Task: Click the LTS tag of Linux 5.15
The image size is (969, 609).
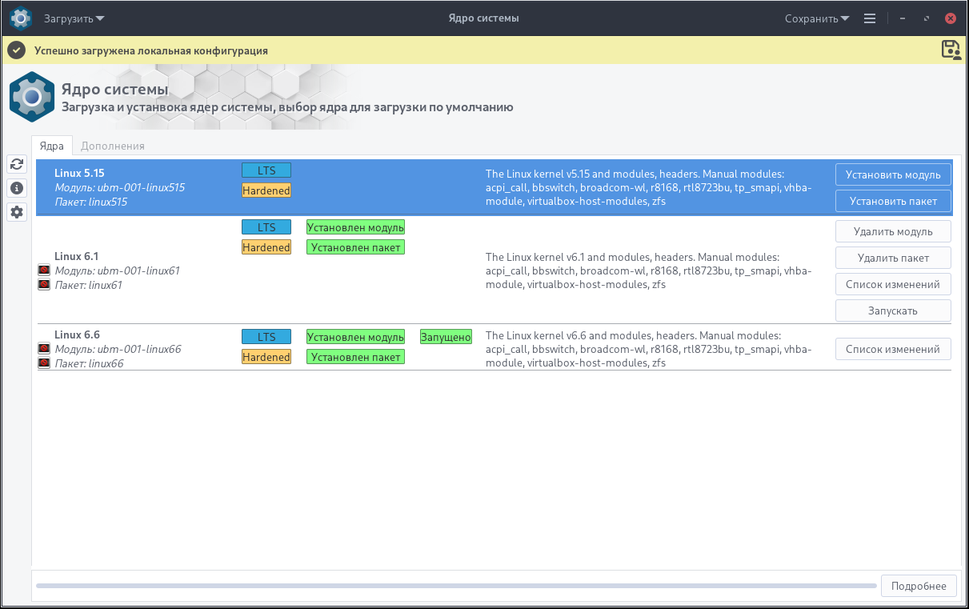Action: click(266, 170)
